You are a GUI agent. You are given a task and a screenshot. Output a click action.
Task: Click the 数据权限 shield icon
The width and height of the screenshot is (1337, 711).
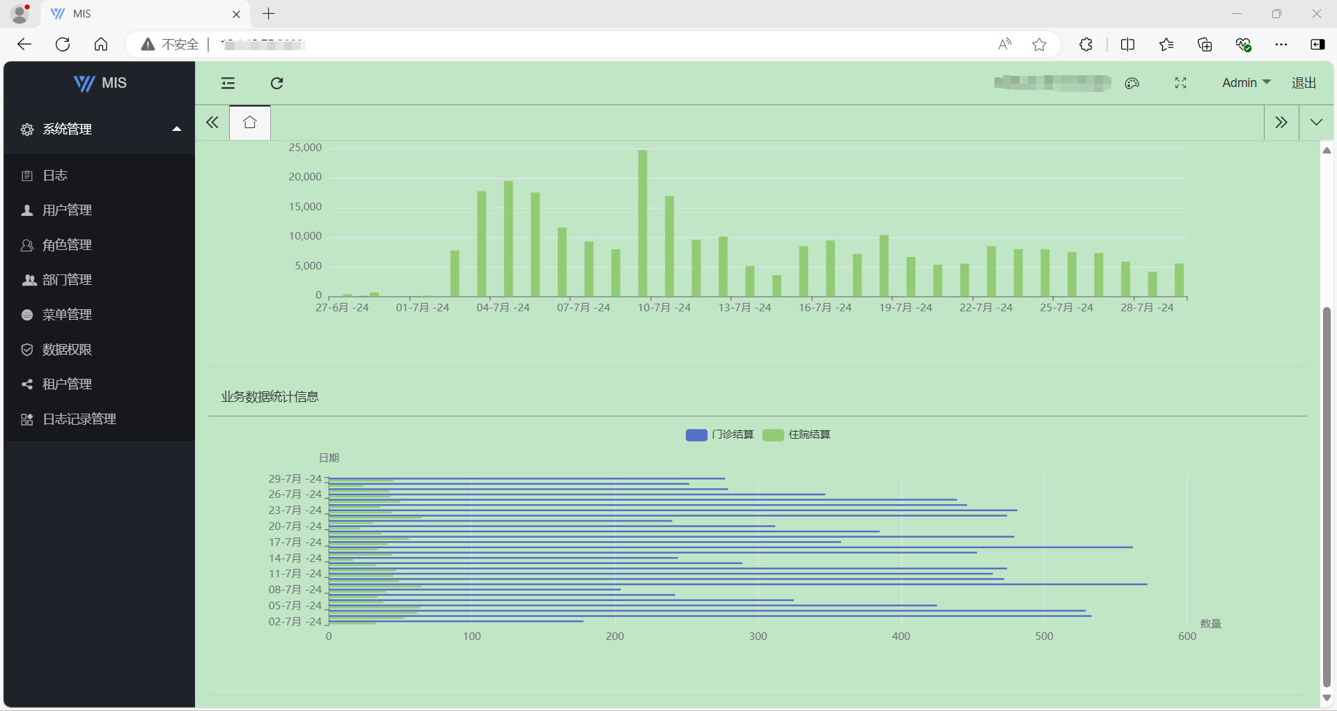(27, 350)
